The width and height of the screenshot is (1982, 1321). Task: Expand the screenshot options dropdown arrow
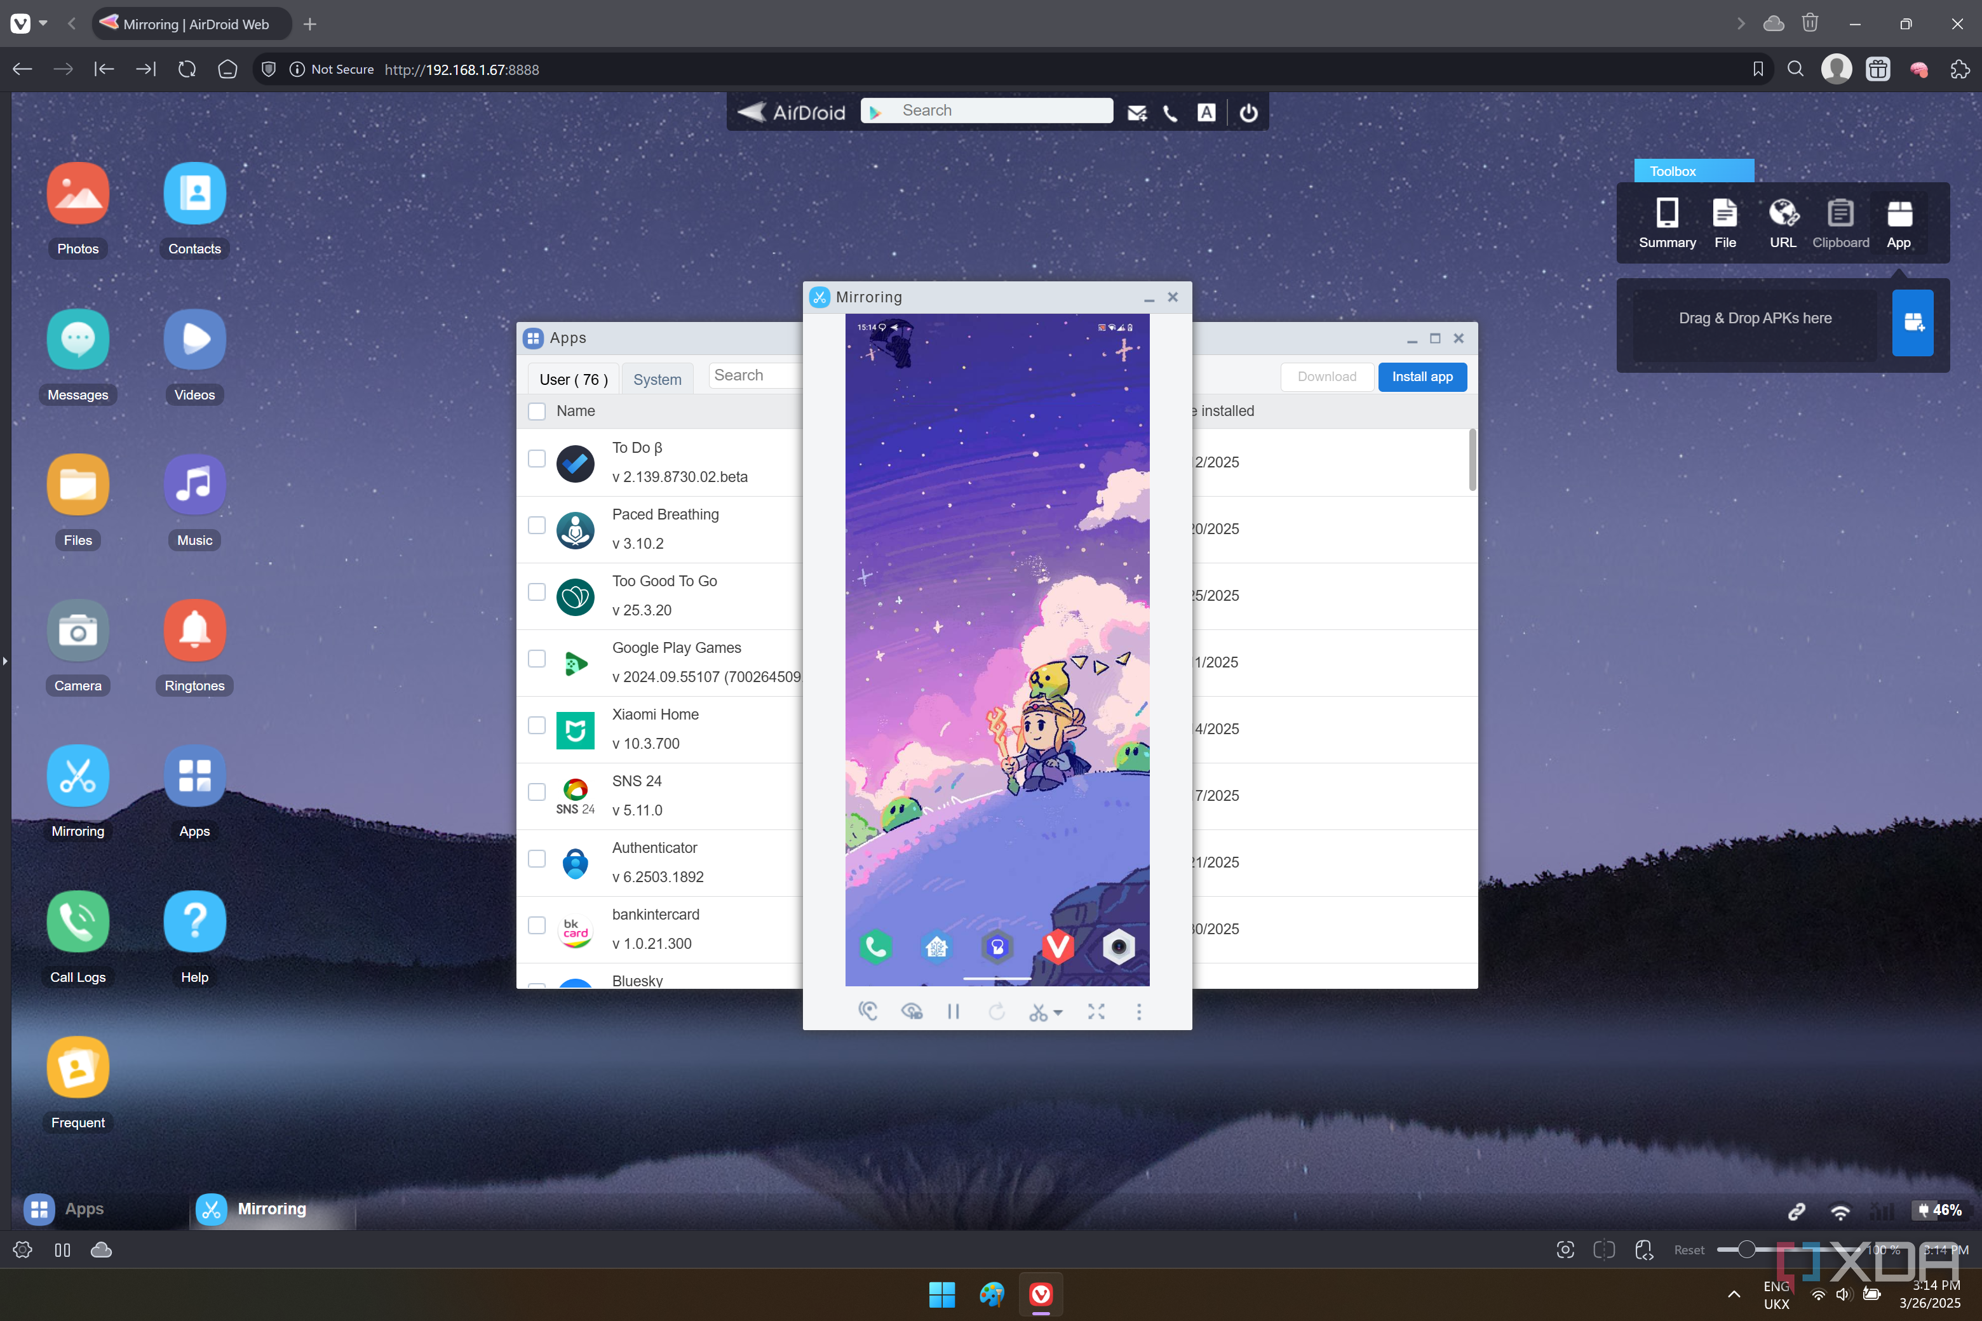point(1058,1012)
